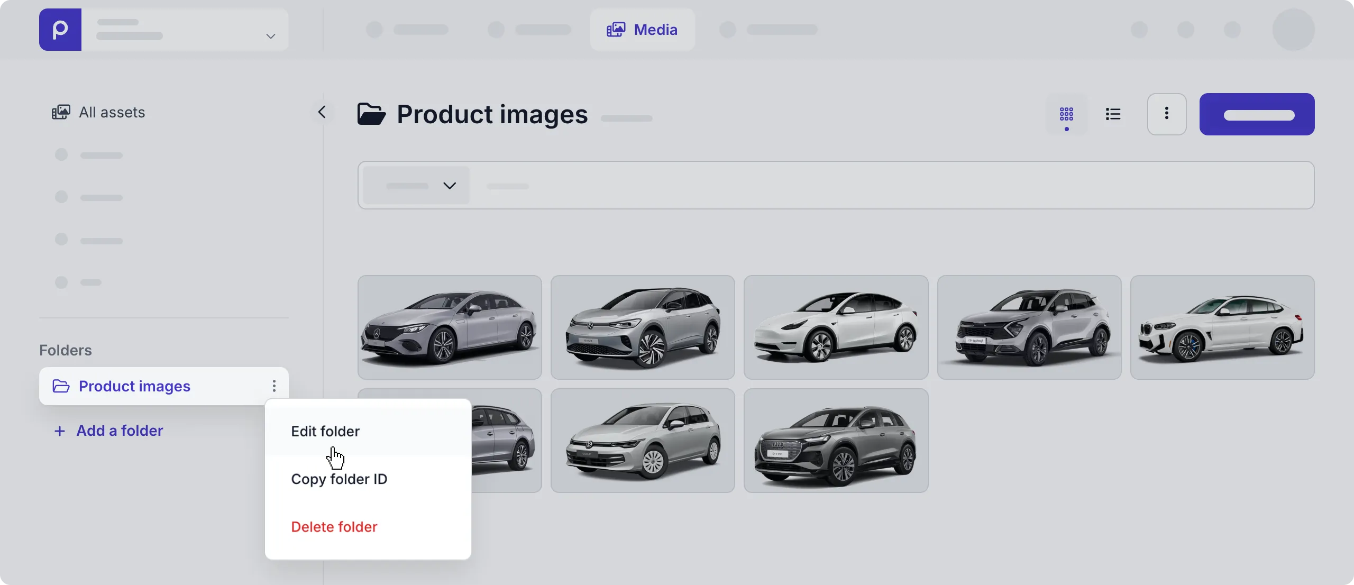
Task: Switch to grid view
Action: coord(1066,114)
